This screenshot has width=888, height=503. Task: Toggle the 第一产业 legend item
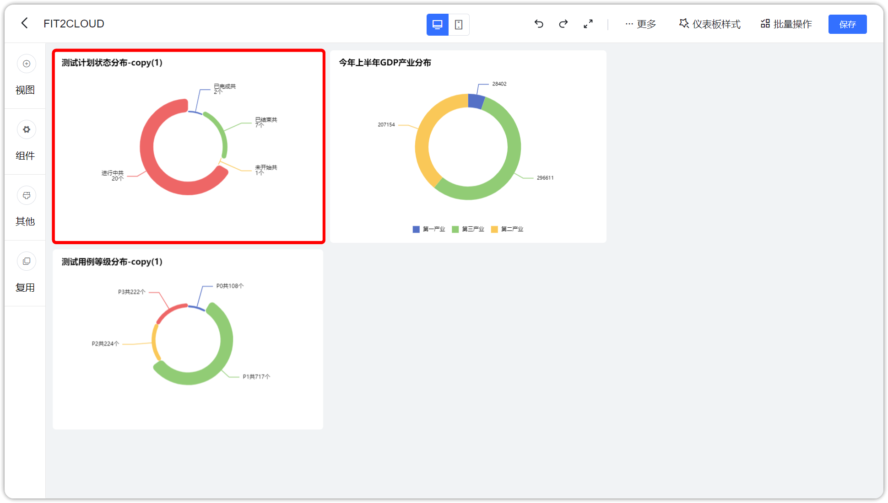(x=428, y=229)
